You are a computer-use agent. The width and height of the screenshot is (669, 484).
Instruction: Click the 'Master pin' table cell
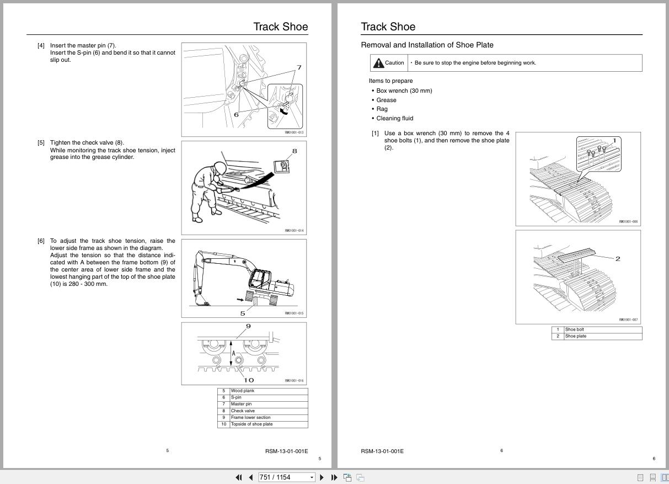269,404
